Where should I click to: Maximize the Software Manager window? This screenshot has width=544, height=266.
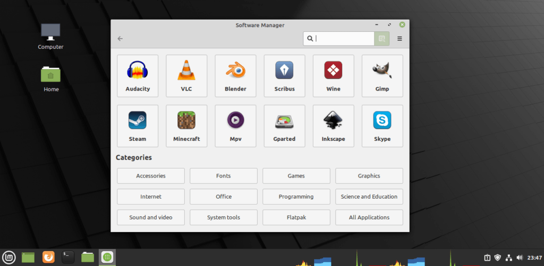(x=389, y=25)
